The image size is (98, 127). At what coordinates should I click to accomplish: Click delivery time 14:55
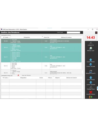[46, 57]
